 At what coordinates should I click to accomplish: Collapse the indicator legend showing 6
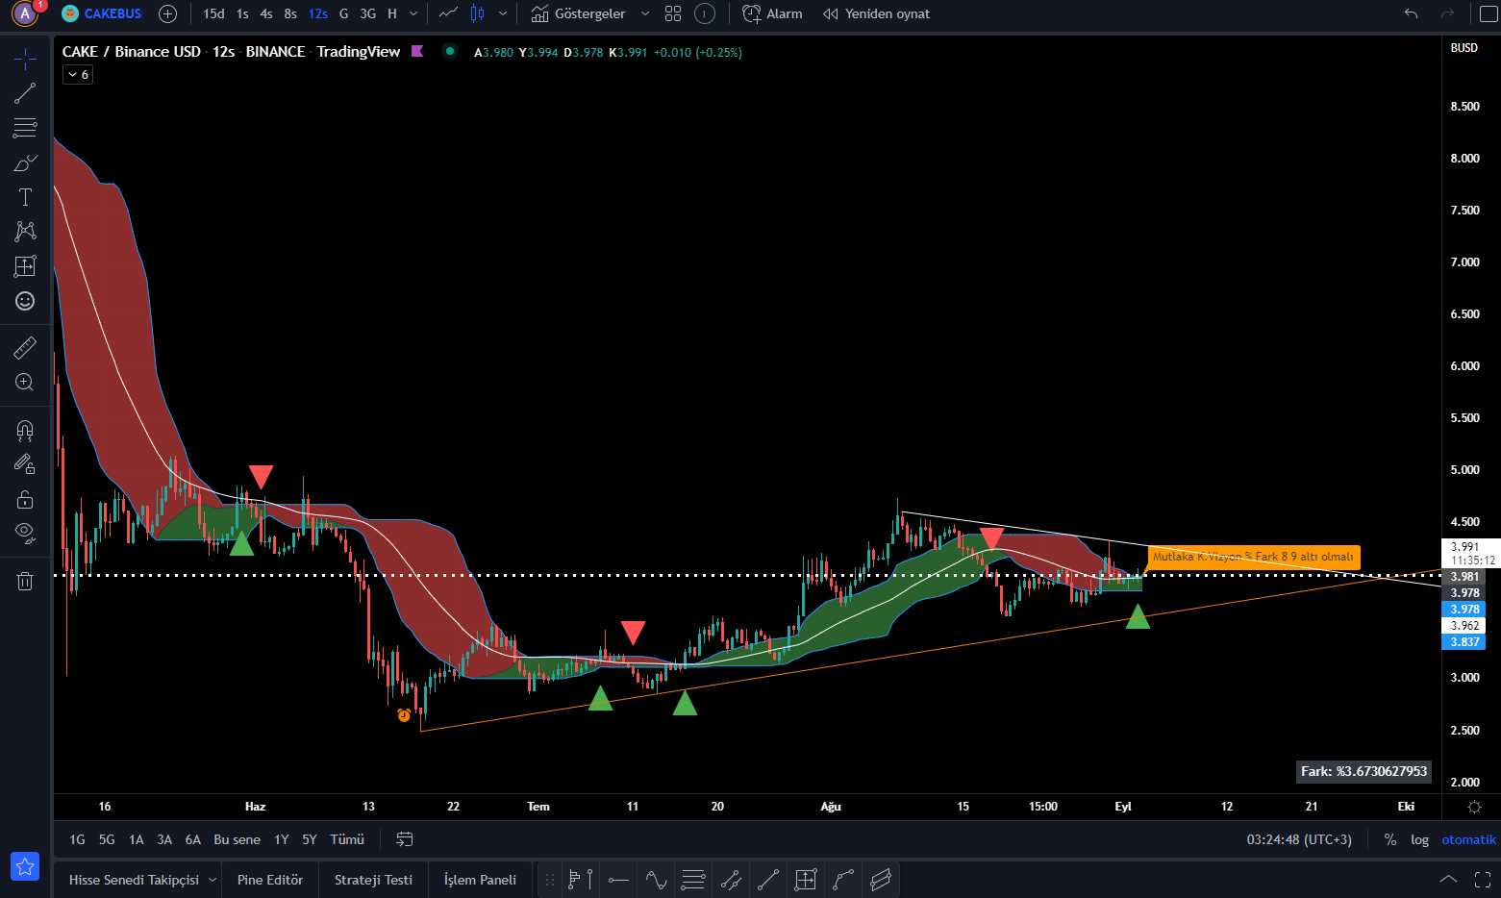point(78,74)
